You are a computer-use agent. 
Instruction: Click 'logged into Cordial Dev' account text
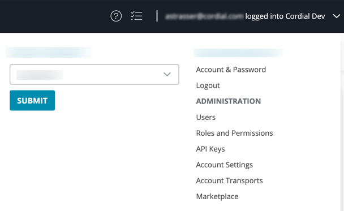(x=285, y=16)
